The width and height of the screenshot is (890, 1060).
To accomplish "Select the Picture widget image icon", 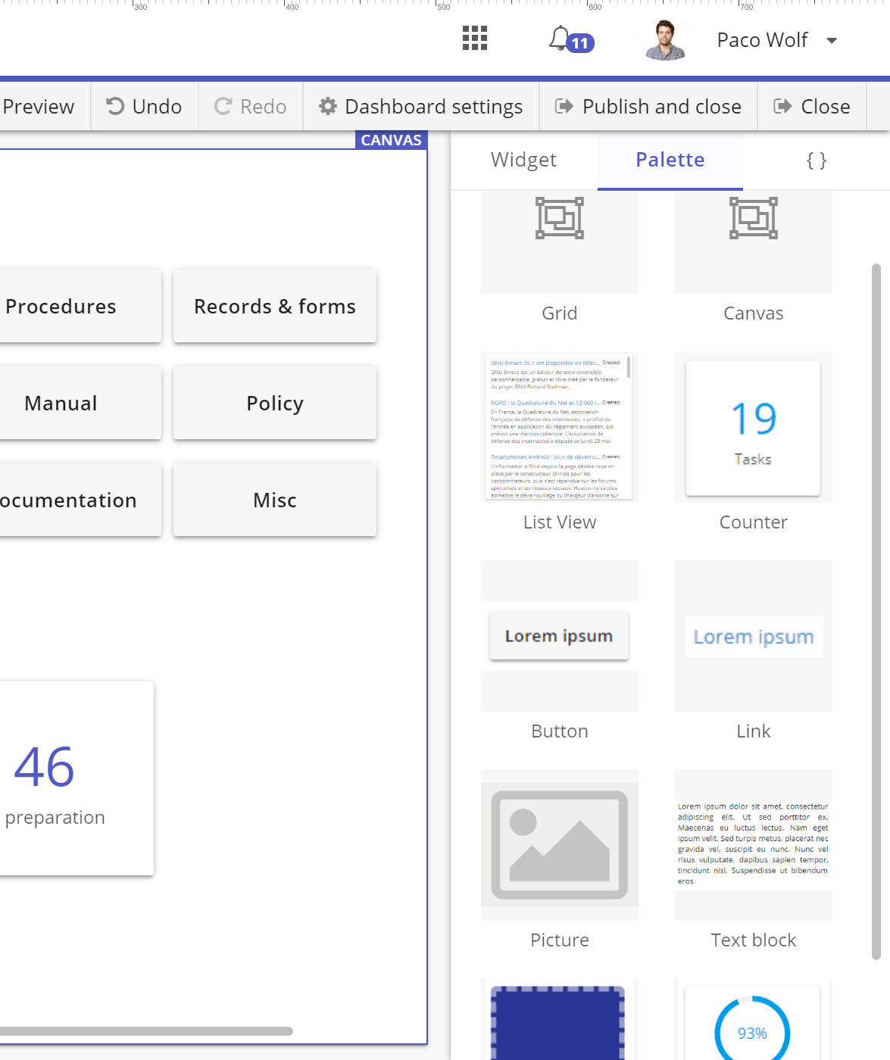I will 560,845.
